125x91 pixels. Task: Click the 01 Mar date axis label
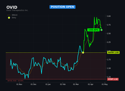tap(76, 84)
